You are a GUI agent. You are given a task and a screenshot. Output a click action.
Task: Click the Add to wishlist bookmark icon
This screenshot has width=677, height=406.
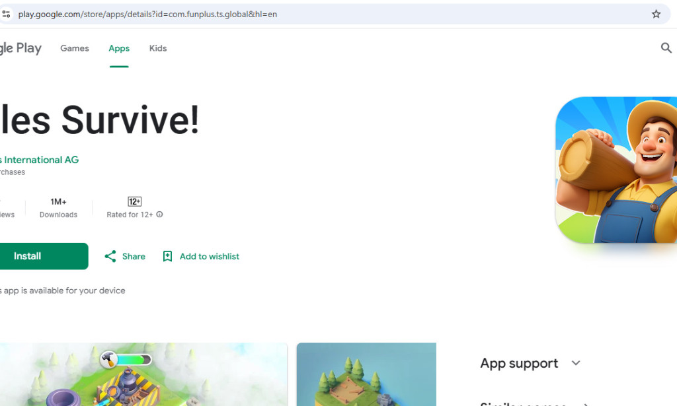click(167, 256)
